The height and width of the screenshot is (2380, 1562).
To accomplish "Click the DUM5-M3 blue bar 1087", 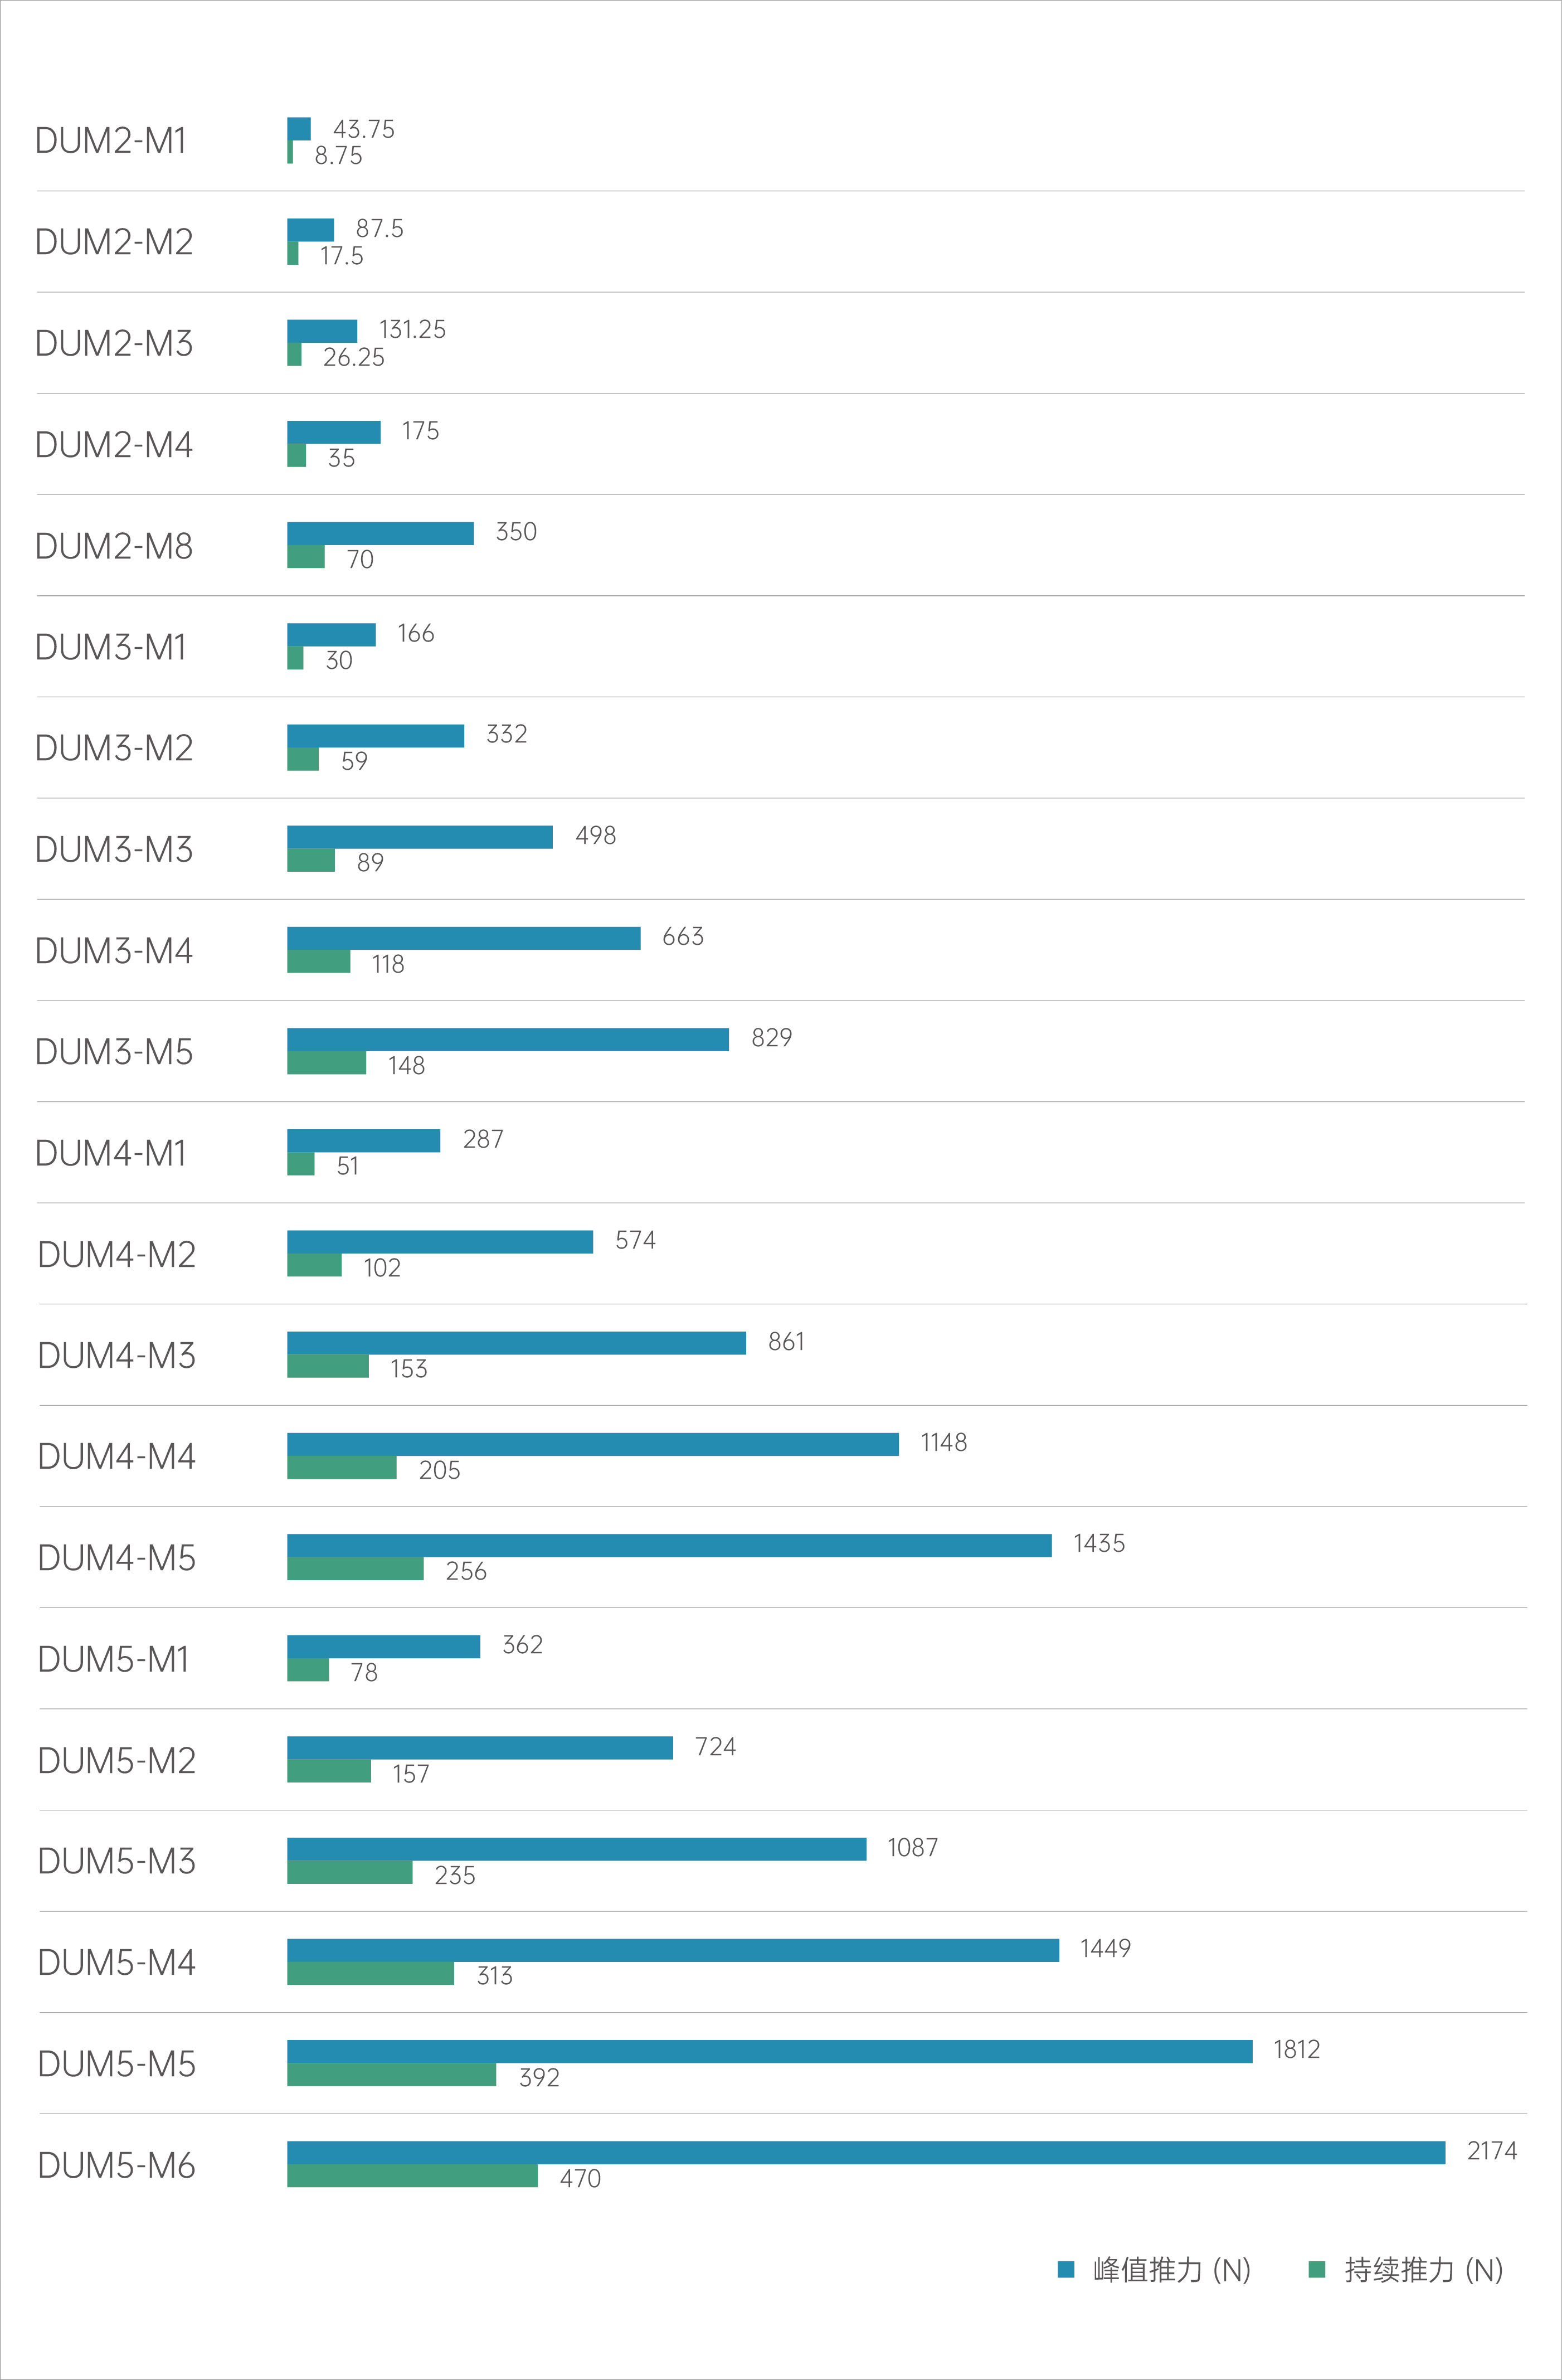I will click(x=577, y=1849).
